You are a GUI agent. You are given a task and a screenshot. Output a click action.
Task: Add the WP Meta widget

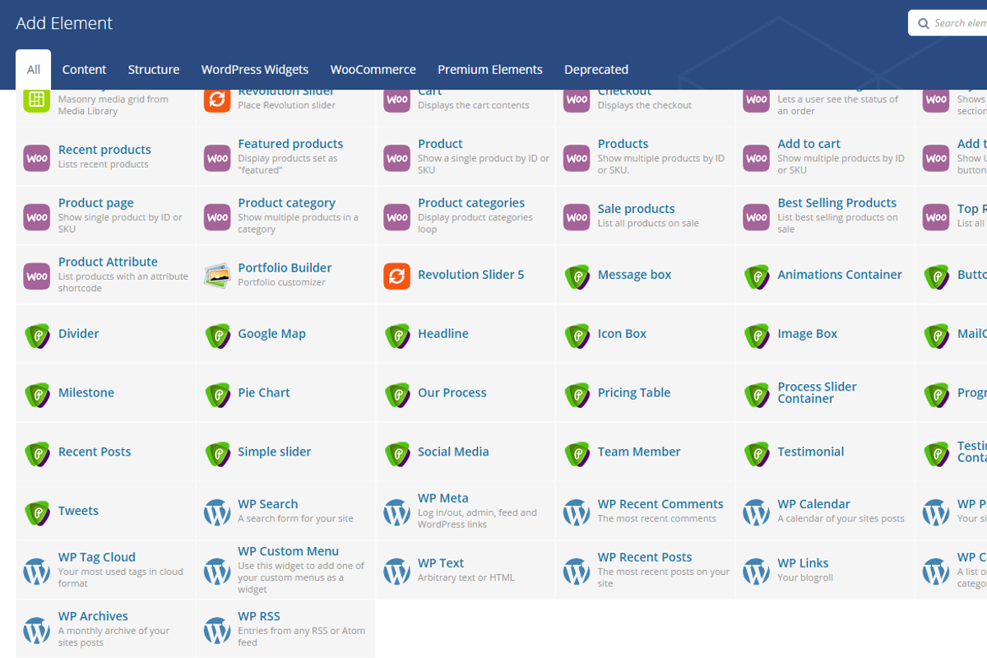466,512
